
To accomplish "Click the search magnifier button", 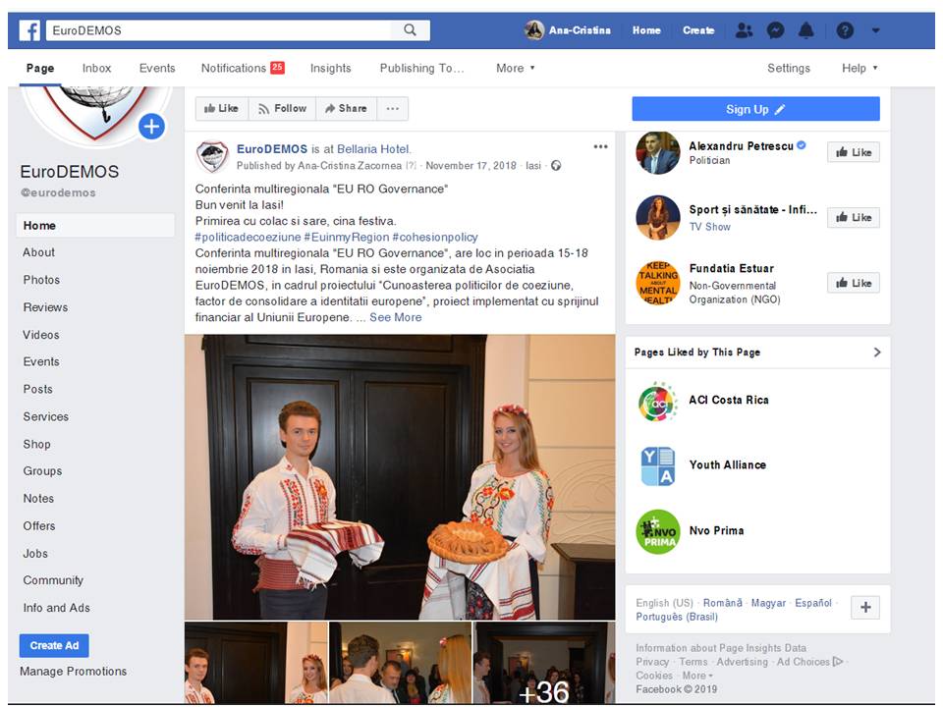I will pyautogui.click(x=411, y=30).
